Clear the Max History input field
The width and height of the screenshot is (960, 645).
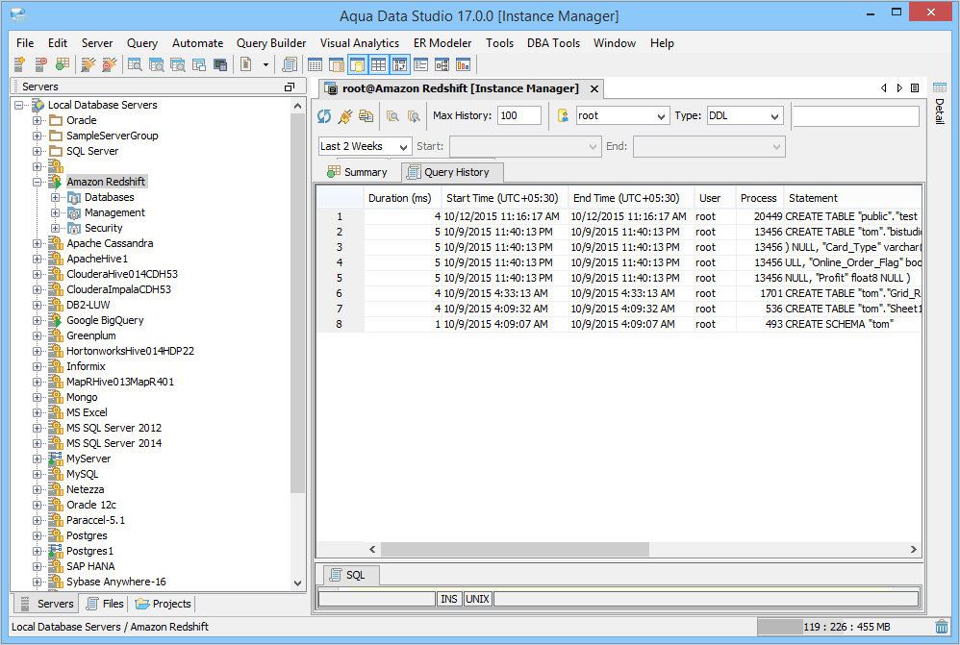pos(519,115)
